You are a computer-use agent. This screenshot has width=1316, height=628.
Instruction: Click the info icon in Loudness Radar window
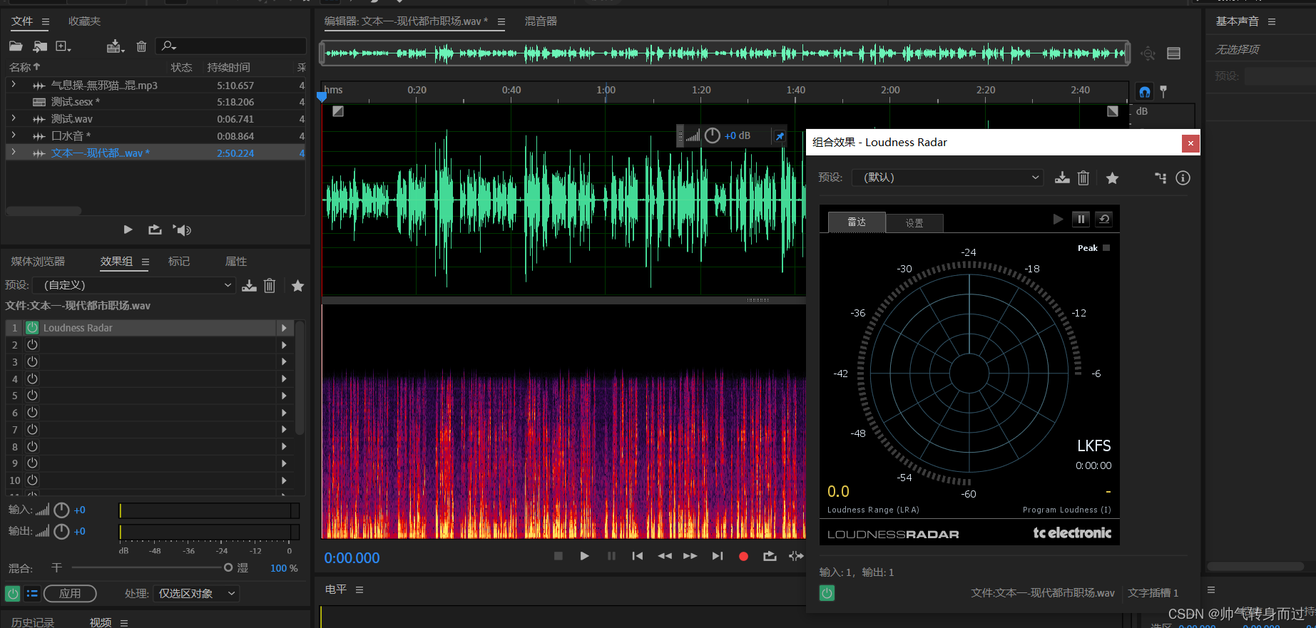[1183, 178]
